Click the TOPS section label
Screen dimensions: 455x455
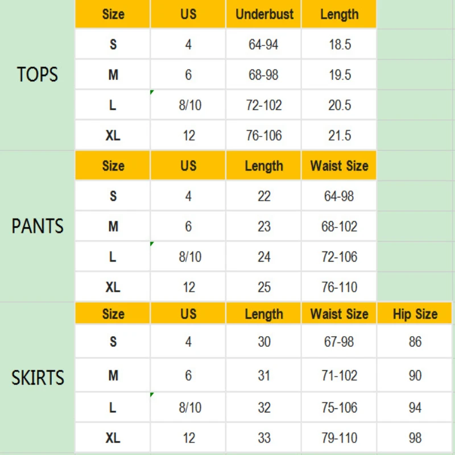pos(38,75)
